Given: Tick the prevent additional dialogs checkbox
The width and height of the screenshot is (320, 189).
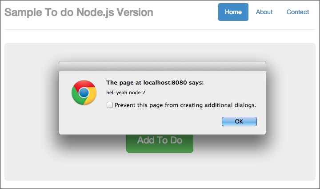Looking at the screenshot, I should pyautogui.click(x=110, y=105).
